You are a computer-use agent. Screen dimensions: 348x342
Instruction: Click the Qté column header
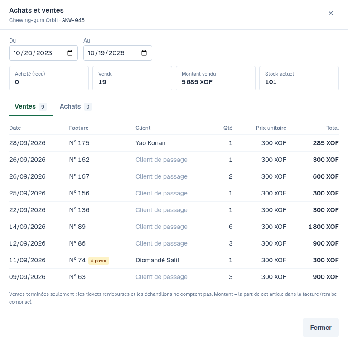pos(228,128)
